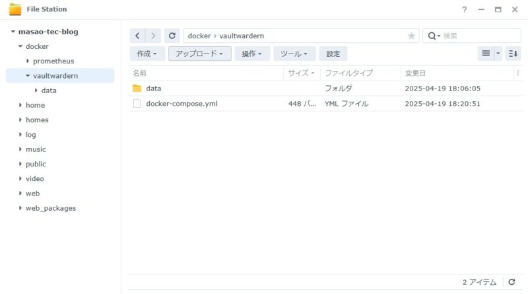Expand the data subfolder tree node

click(36, 91)
